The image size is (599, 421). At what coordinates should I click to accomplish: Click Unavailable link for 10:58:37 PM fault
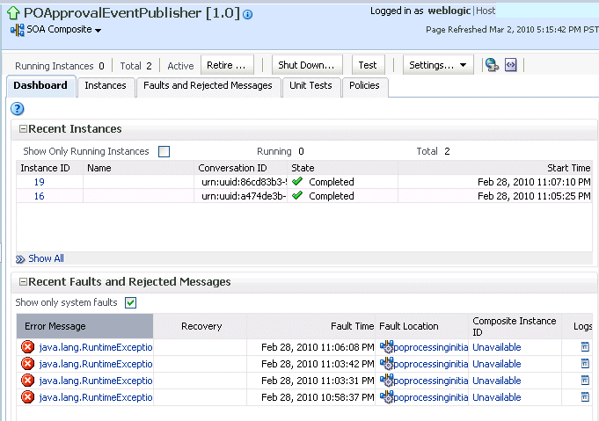pos(497,398)
